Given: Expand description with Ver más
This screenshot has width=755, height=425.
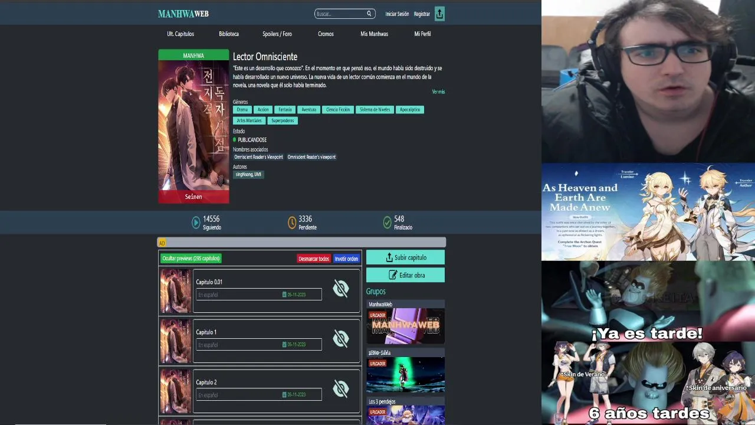Looking at the screenshot, I should tap(438, 91).
